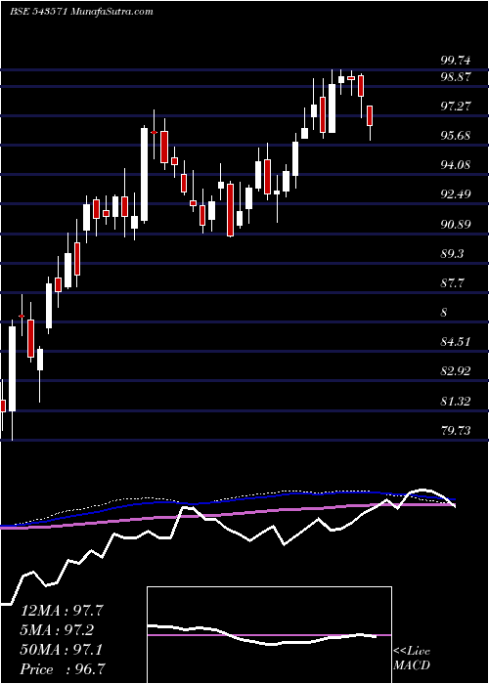Screen dimensions: 489x684
Task: Click the 12MA : 97.7 reading
Action: 62,611
